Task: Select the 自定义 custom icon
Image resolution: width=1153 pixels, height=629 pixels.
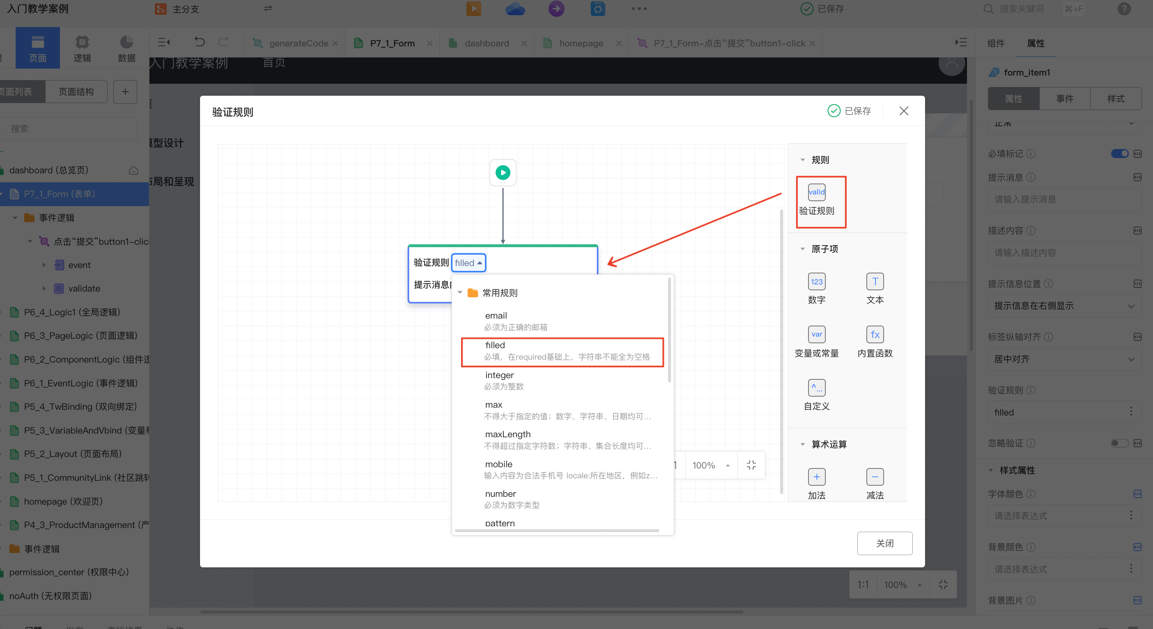Action: 816,388
